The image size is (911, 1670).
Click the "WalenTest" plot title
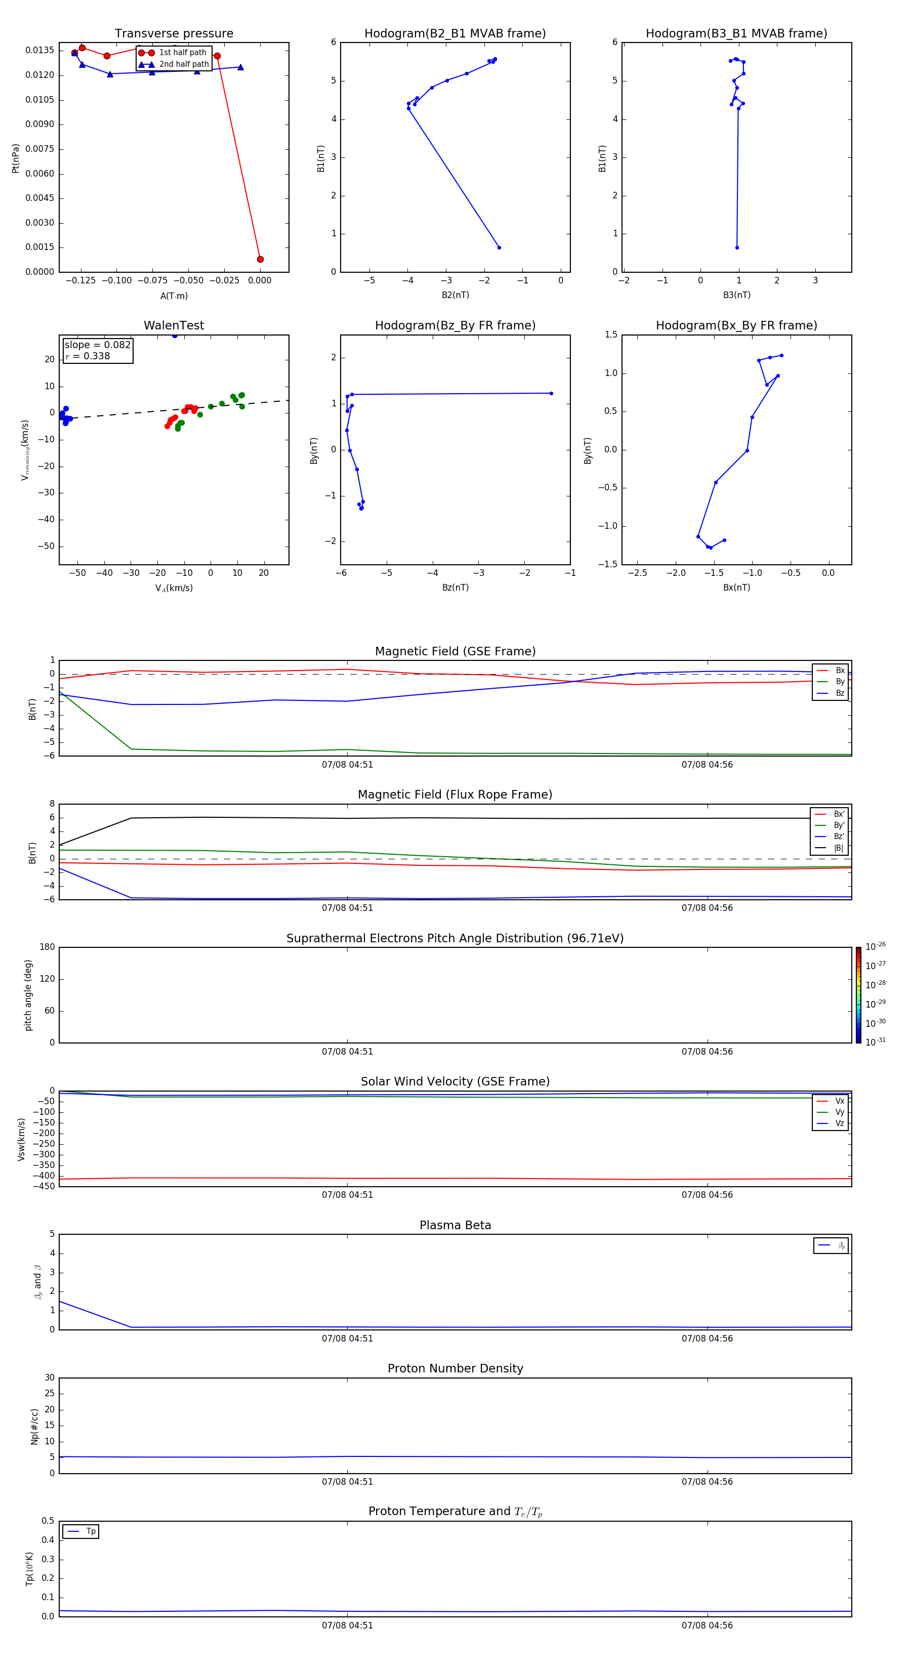click(x=174, y=325)
